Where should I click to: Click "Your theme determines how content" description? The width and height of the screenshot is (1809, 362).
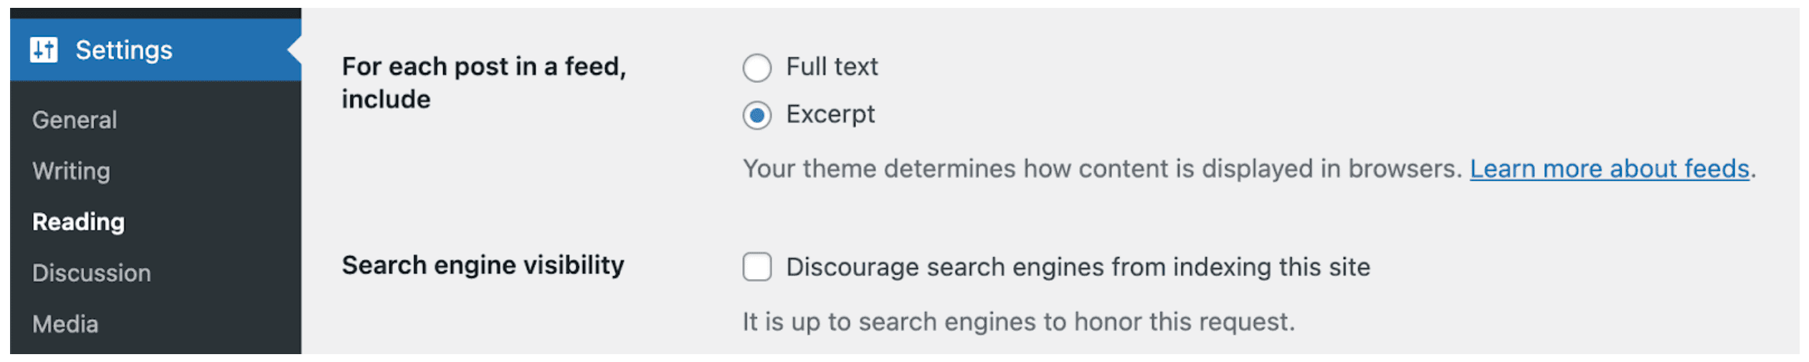pyautogui.click(x=1102, y=169)
